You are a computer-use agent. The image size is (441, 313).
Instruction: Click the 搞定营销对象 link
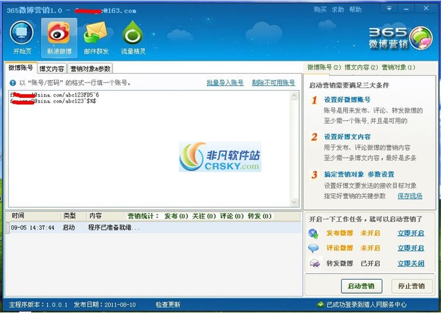tap(344, 174)
